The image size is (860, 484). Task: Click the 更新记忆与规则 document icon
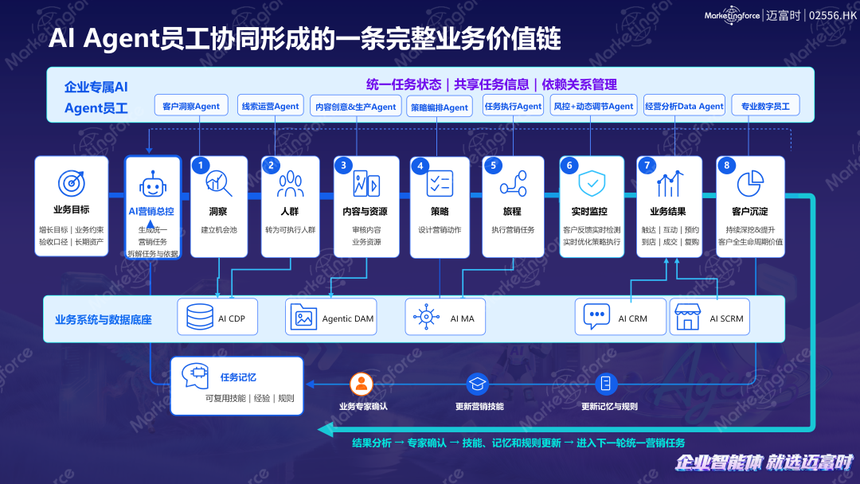(606, 384)
